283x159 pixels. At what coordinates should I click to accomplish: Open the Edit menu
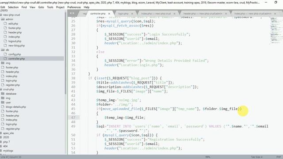point(3,7)
